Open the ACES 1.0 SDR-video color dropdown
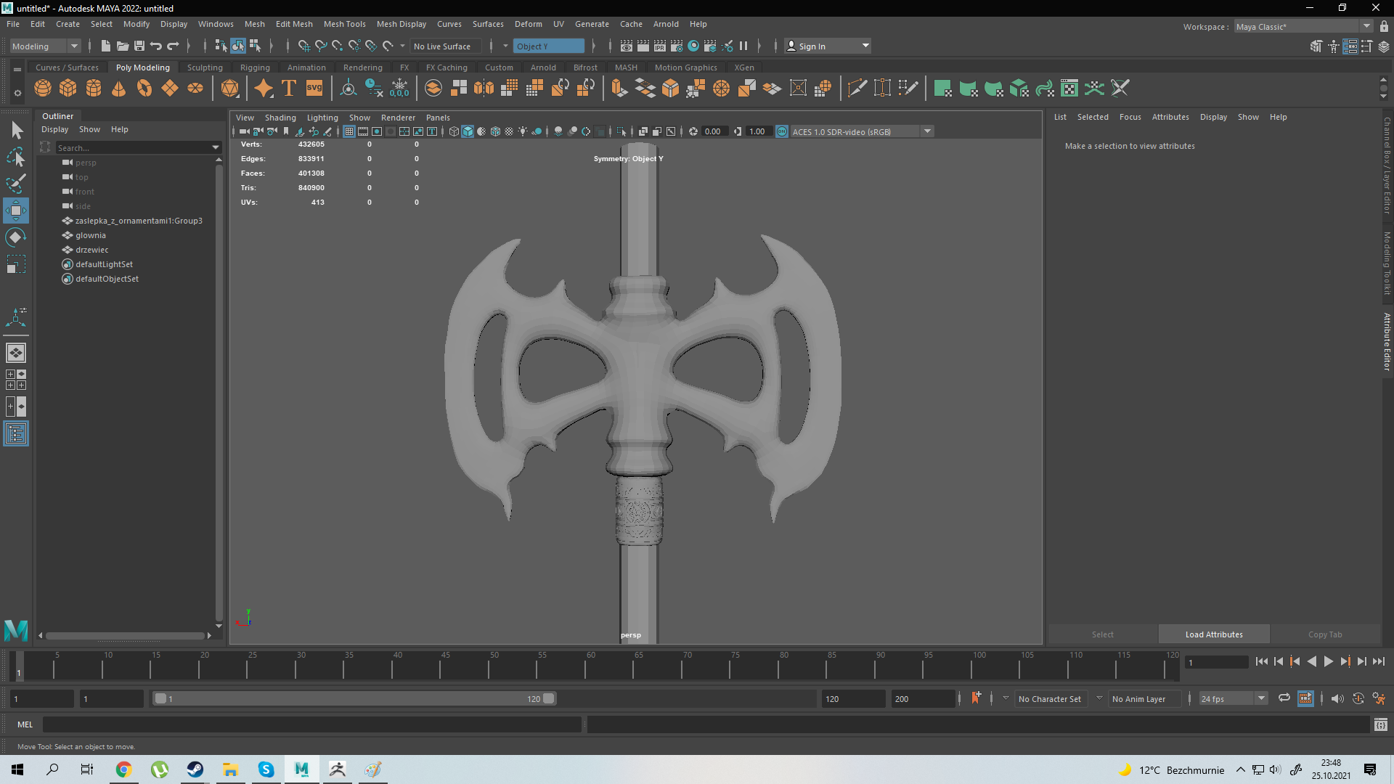Image resolution: width=1394 pixels, height=784 pixels. [x=861, y=131]
